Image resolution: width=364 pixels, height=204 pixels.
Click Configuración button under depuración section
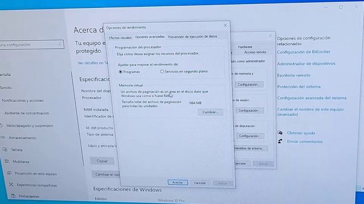(x=250, y=136)
